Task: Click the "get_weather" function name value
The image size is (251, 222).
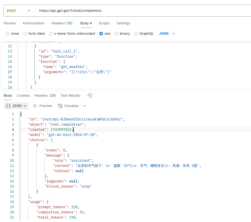Action: [x=72, y=67]
